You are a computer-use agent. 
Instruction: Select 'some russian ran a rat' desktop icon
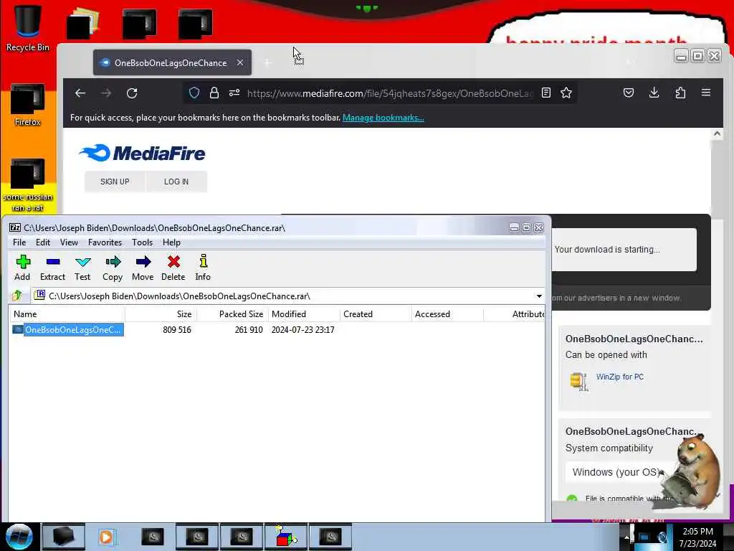tap(28, 185)
